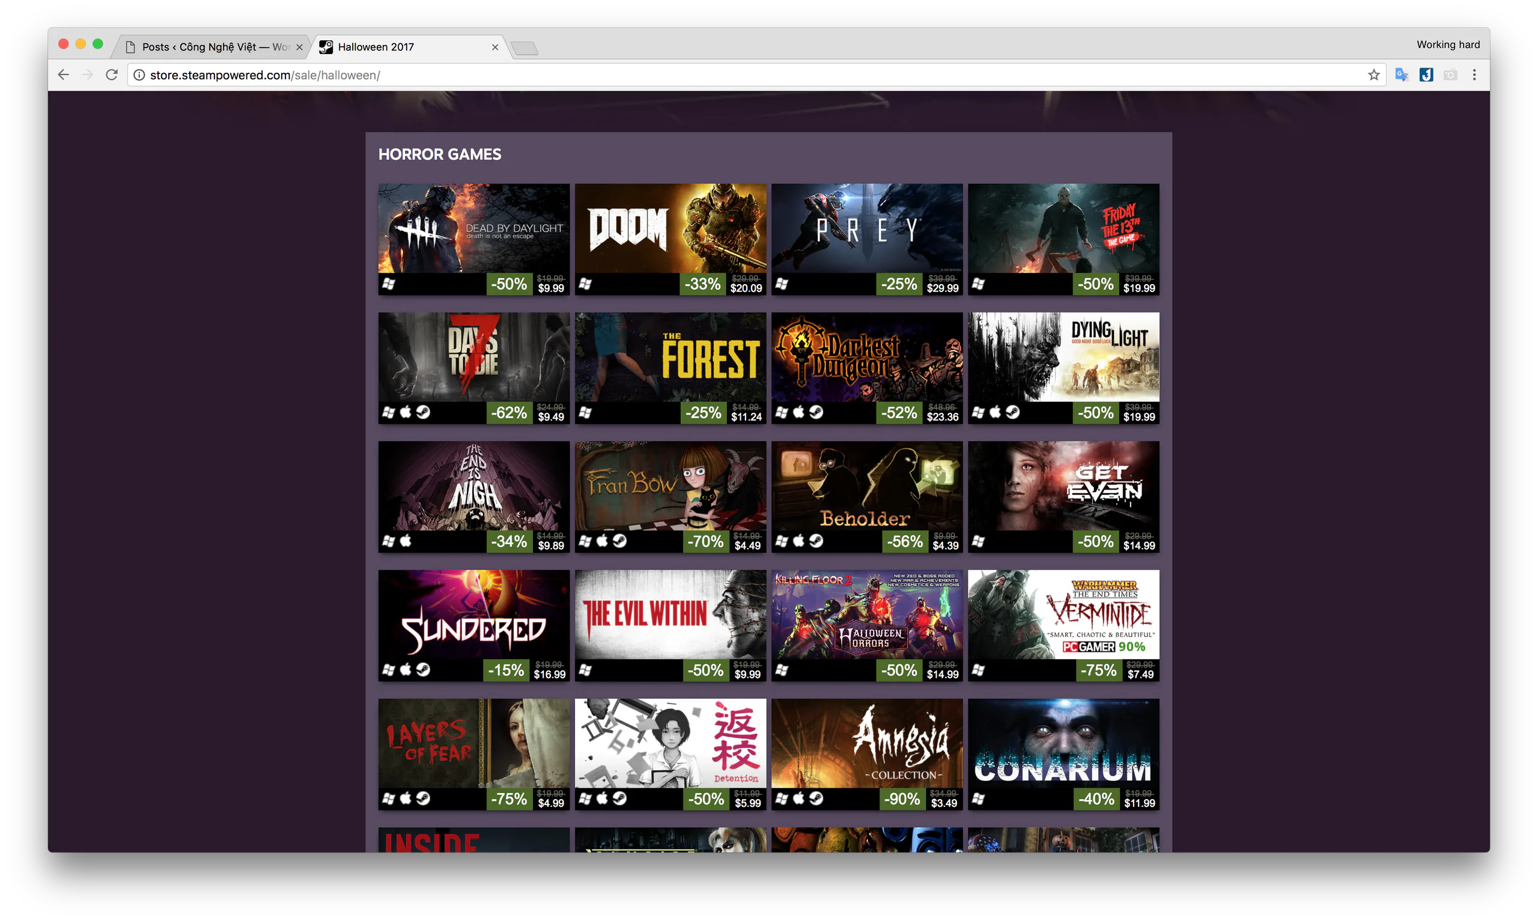Open the 7 Days to Die card
The width and height of the screenshot is (1538, 921).
click(473, 368)
